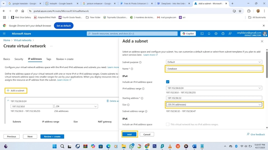The height and width of the screenshot is (150, 268).
Task: Toggle Include an IPv6 address space checkbox
Action: [168, 124]
